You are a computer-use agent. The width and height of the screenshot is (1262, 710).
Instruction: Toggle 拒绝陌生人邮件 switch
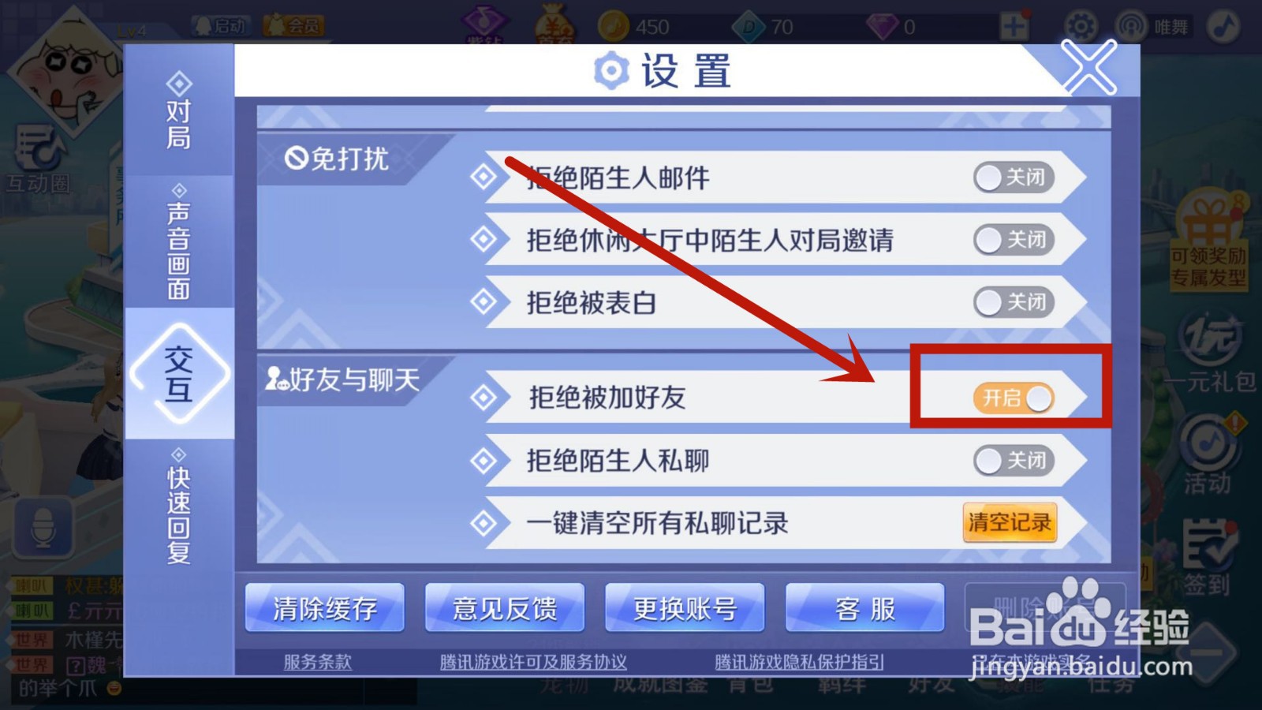point(1014,177)
